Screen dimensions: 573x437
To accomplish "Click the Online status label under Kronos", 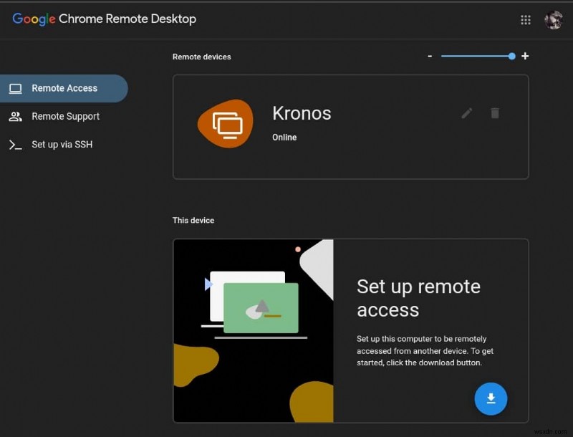I will pyautogui.click(x=284, y=137).
